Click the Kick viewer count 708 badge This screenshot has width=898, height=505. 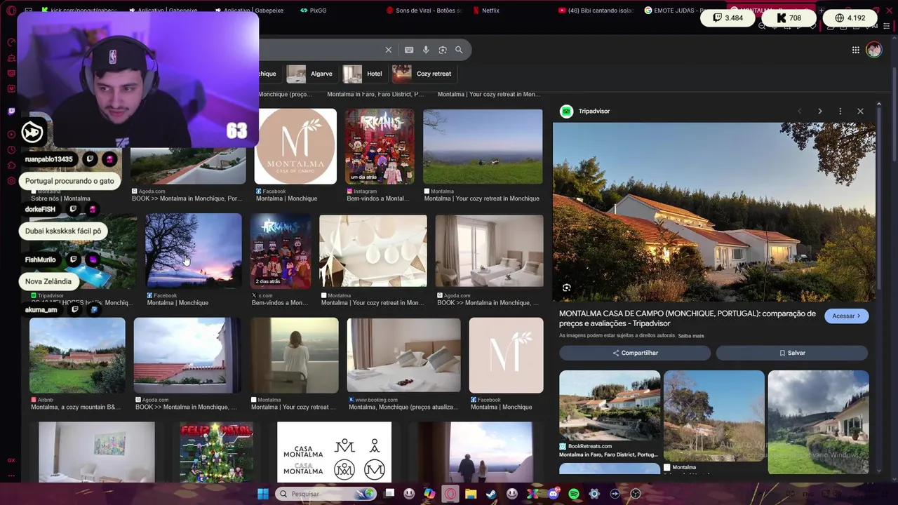coord(789,18)
